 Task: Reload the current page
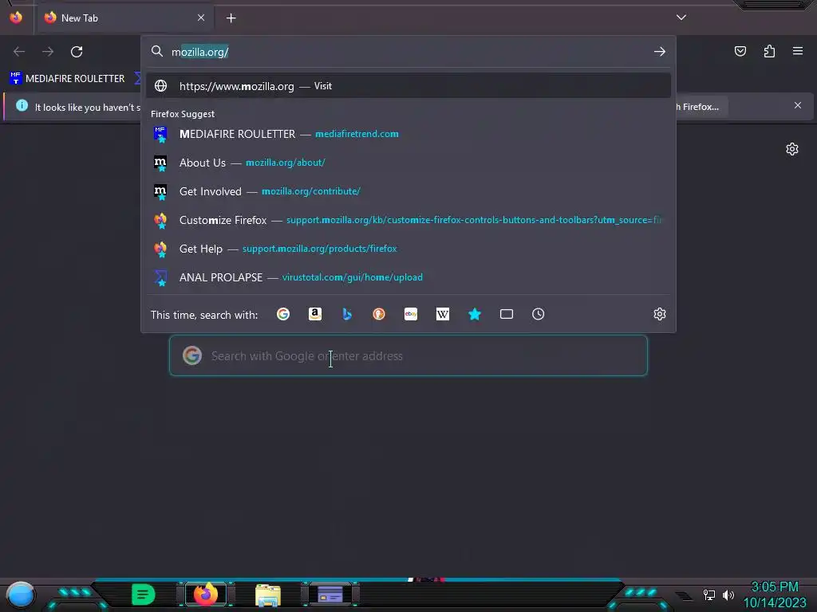[x=77, y=52]
